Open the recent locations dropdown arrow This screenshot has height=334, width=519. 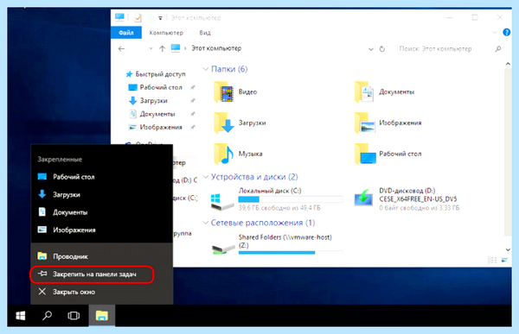151,48
